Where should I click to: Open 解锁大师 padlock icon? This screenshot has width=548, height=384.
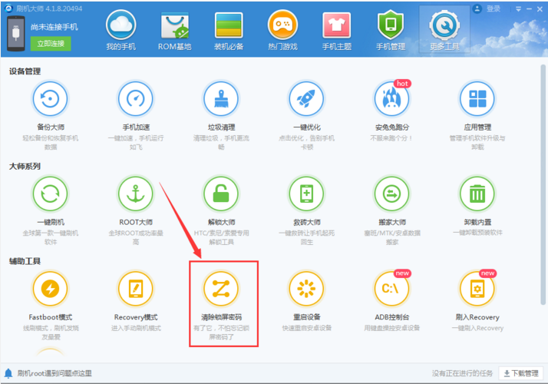tap(221, 194)
